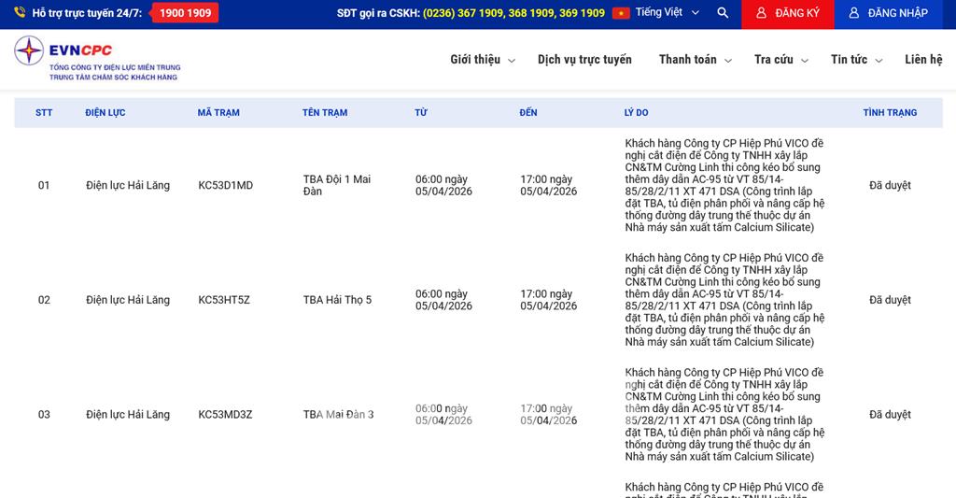Click the phone support icon
Image resolution: width=956 pixels, height=498 pixels.
pyautogui.click(x=20, y=13)
